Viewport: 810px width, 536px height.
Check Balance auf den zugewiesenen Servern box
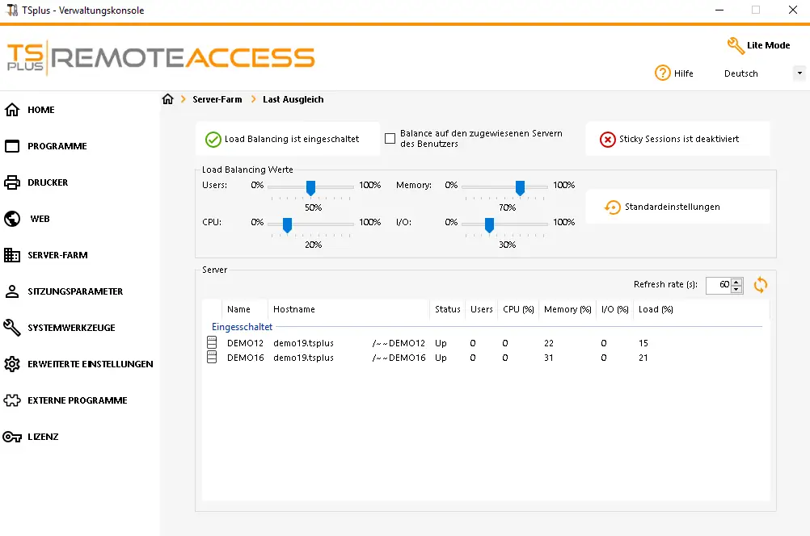coord(390,138)
